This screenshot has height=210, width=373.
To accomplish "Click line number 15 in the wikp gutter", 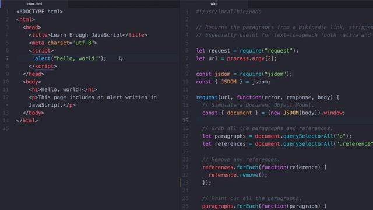I will coord(185,121).
